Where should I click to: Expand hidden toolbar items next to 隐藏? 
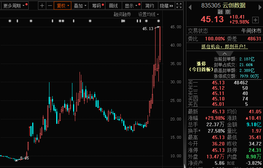pos(171,6)
